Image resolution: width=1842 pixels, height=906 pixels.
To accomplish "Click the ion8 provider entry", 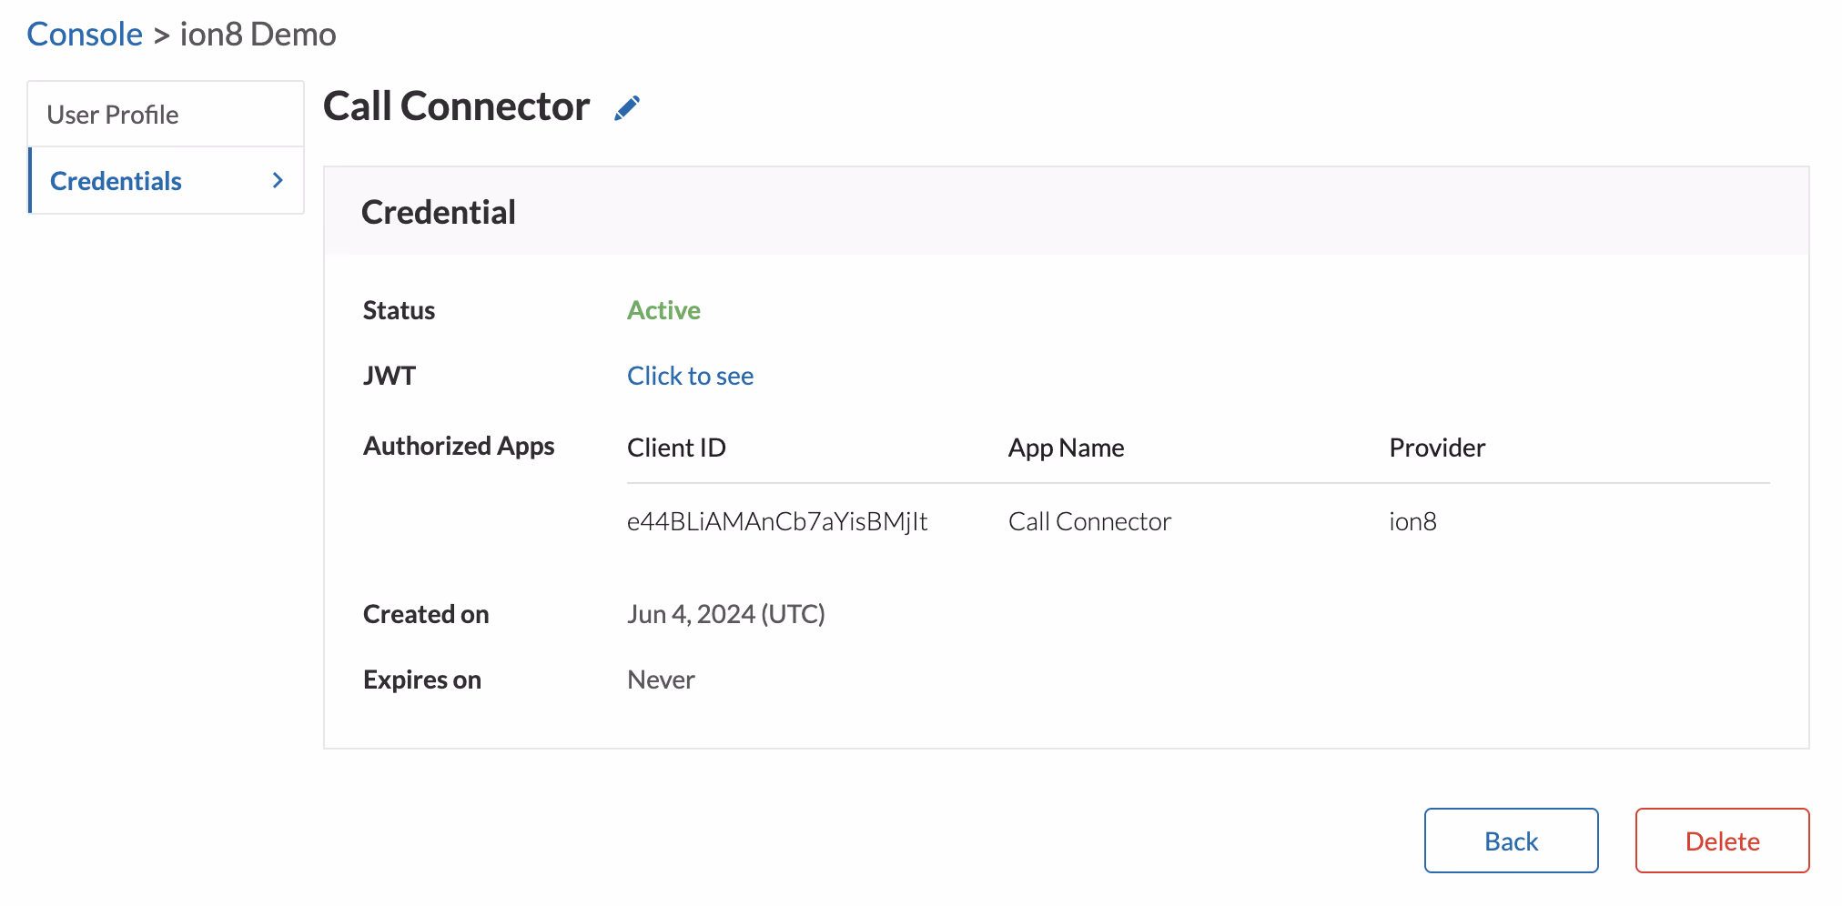I will [x=1412, y=520].
